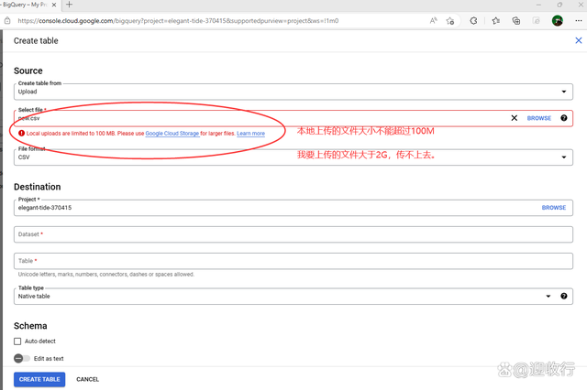The height and width of the screenshot is (390, 587).
Task: Close the BigQuery browser tab
Action: point(54,5)
